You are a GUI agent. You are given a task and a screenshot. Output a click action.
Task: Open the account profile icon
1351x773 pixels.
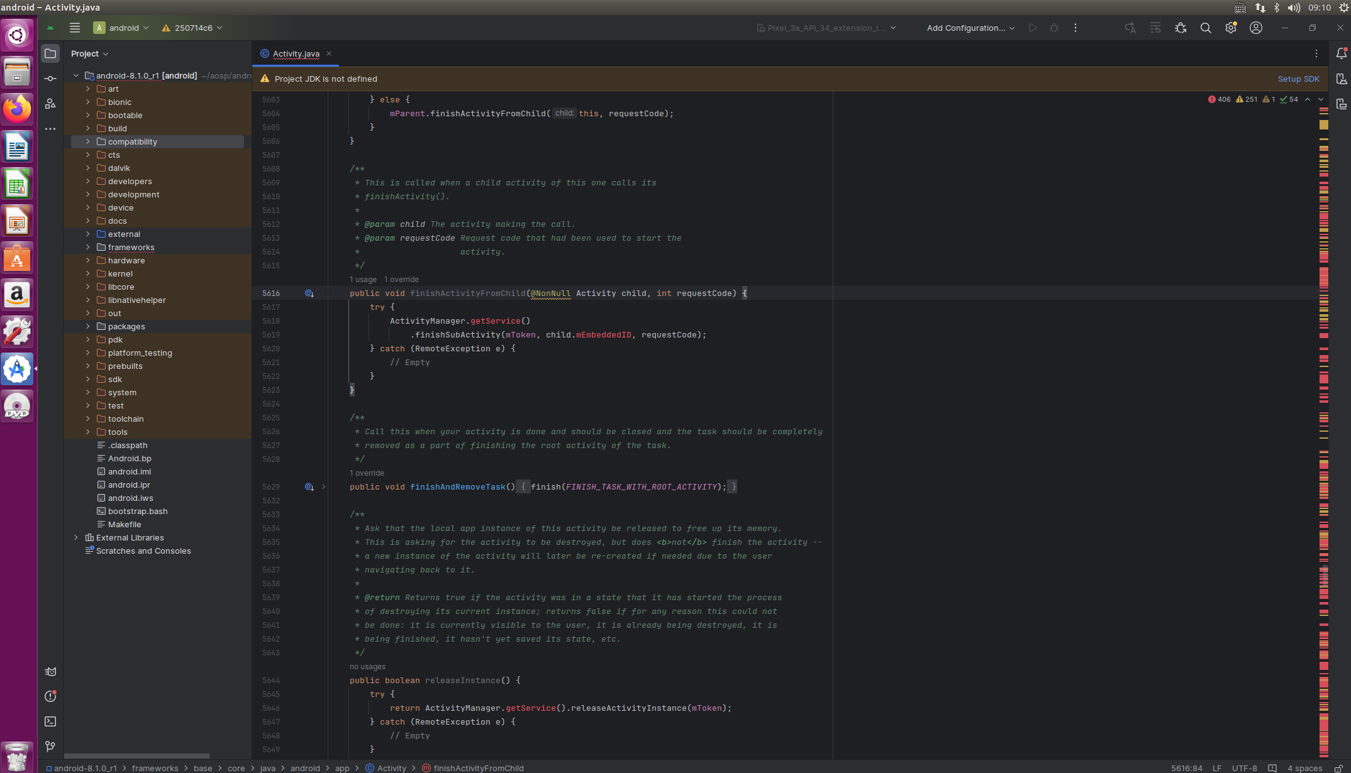point(1256,28)
